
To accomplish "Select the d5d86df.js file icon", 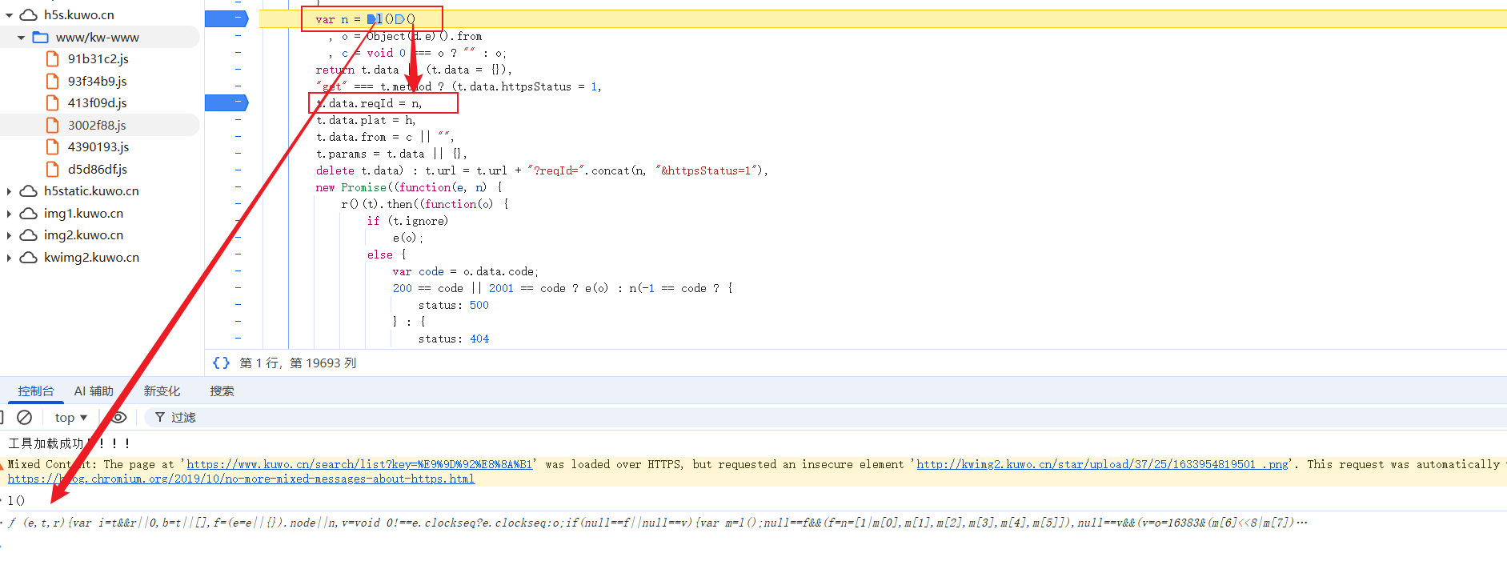I will click(x=53, y=170).
